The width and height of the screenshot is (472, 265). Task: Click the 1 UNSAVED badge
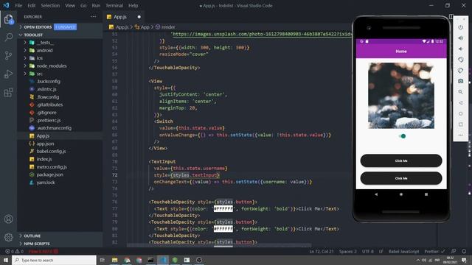point(66,27)
